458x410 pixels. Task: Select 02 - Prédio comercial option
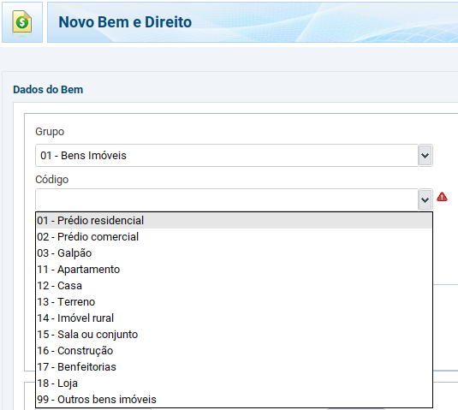tap(234, 237)
